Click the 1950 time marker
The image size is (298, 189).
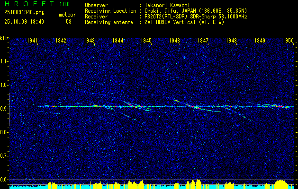289,41
